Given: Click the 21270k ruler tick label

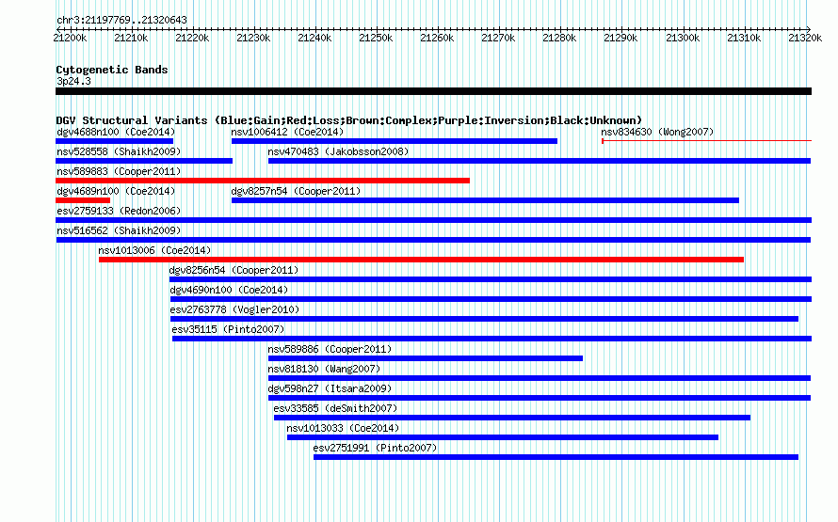Looking at the screenshot, I should pyautogui.click(x=498, y=38).
